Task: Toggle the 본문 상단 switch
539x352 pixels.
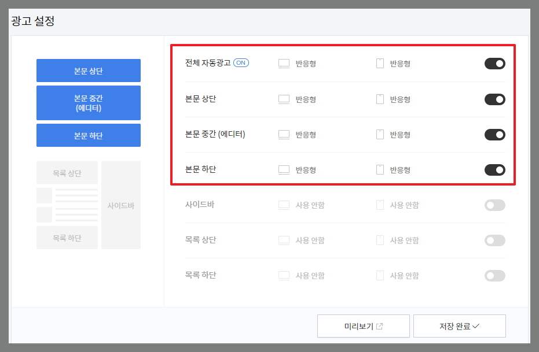Action: [494, 99]
